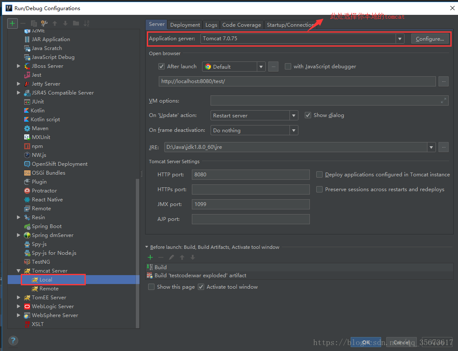This screenshot has width=458, height=351.
Task: Click JRE ellipsis browse button
Action: click(444, 147)
